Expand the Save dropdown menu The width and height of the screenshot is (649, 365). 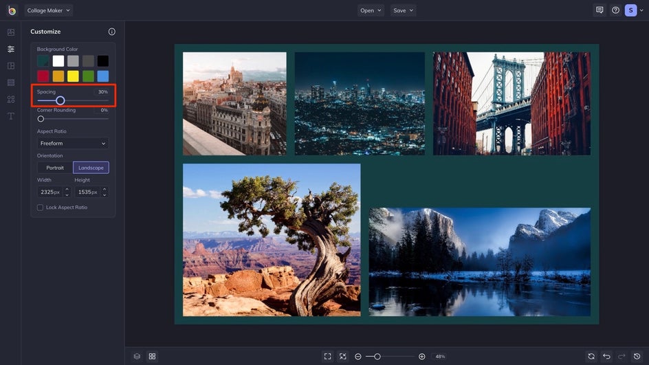pyautogui.click(x=403, y=10)
